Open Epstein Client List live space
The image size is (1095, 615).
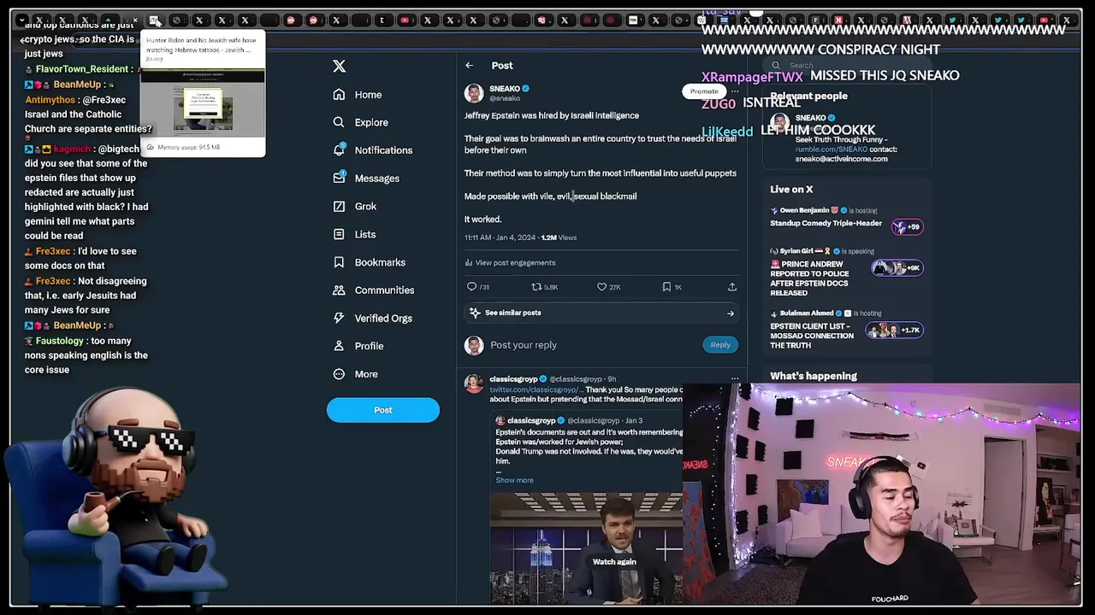point(812,336)
